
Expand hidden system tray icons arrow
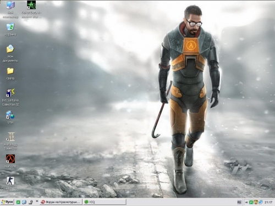(x=246, y=202)
